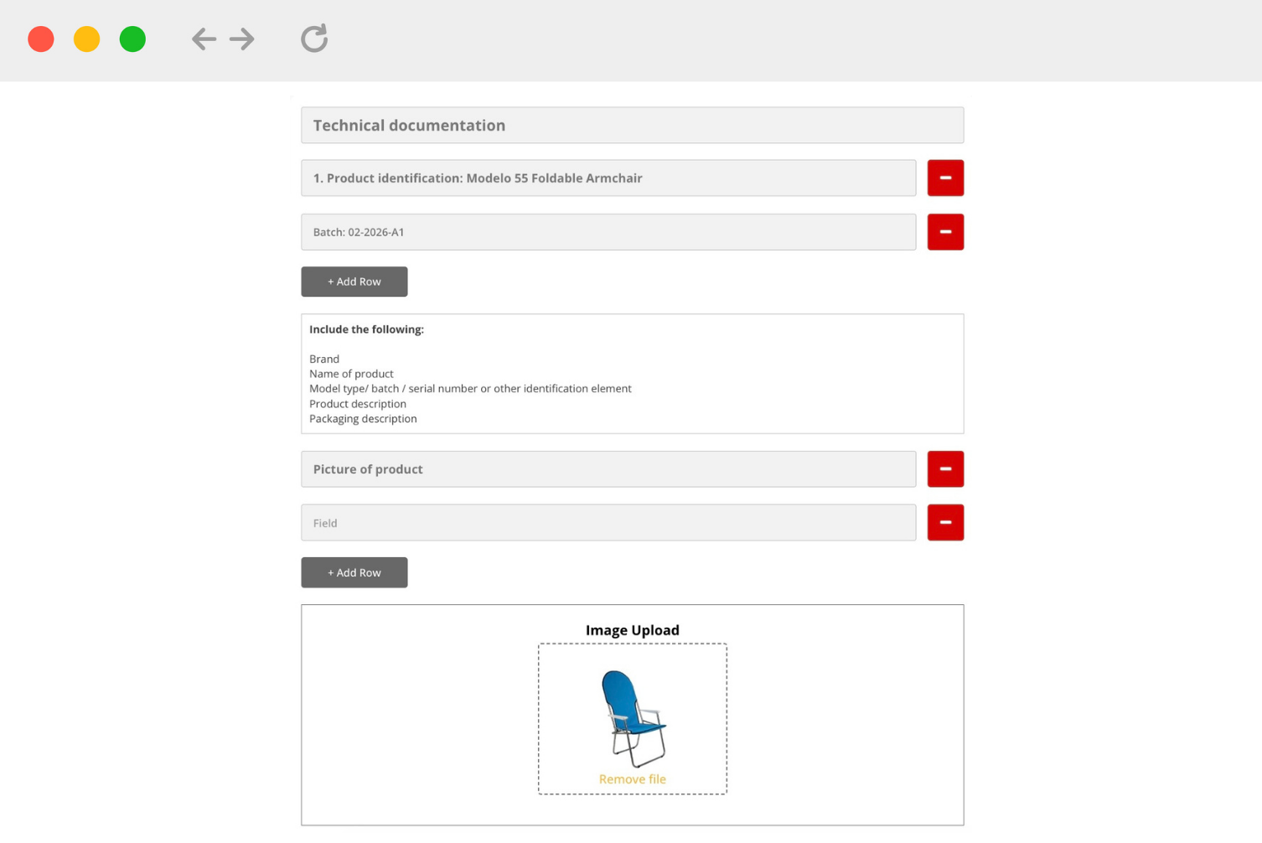The width and height of the screenshot is (1262, 843).
Task: Click the Remove file link
Action: [x=633, y=779]
